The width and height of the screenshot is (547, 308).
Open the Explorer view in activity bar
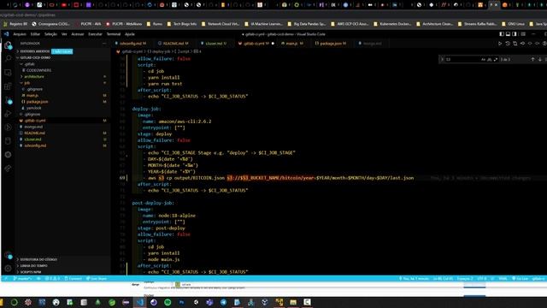click(x=8, y=45)
